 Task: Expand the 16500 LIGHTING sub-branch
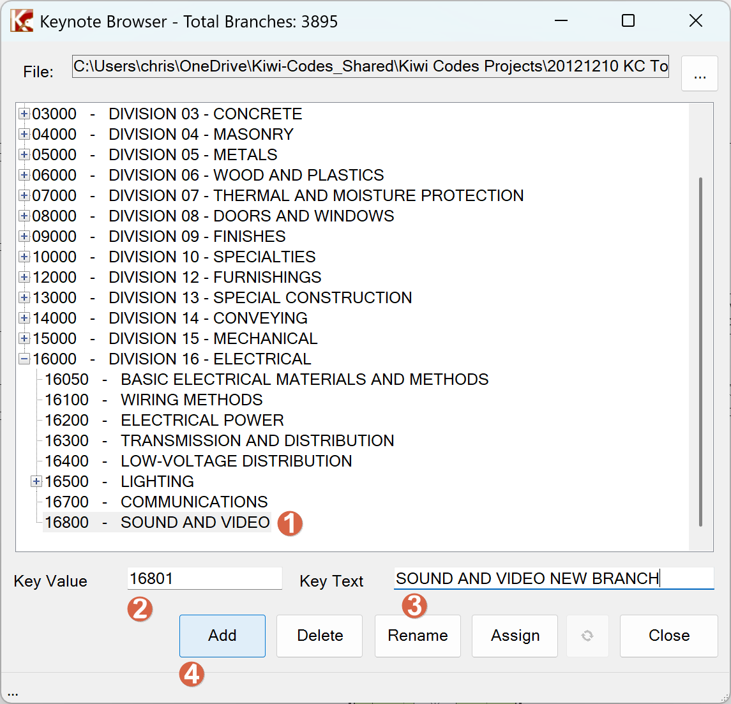point(36,481)
